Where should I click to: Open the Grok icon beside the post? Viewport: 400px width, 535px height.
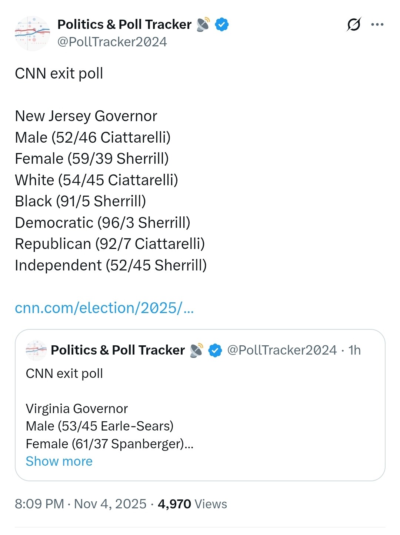[353, 25]
